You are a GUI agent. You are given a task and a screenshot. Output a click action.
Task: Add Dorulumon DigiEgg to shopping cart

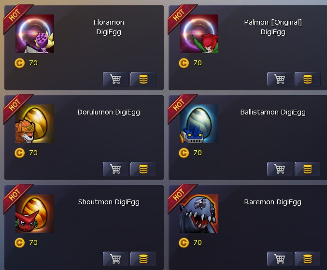click(x=116, y=169)
